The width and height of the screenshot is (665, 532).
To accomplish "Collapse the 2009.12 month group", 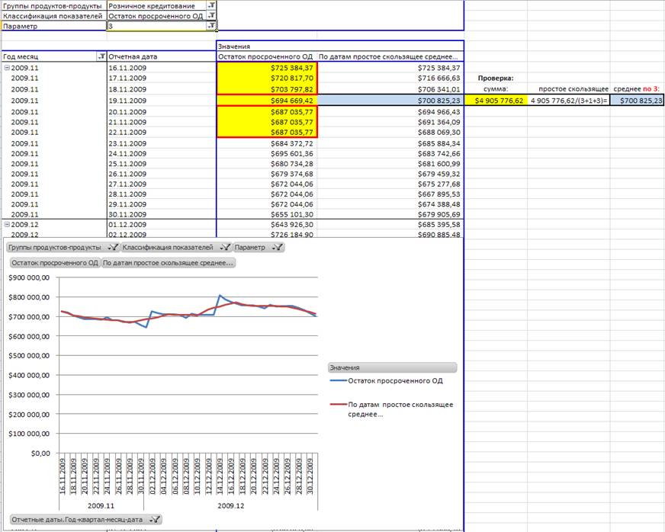I will click(x=7, y=225).
